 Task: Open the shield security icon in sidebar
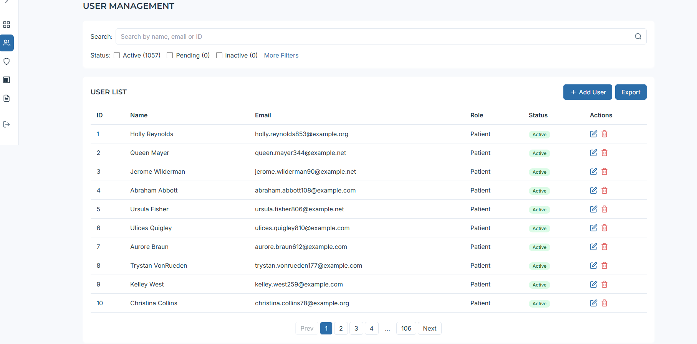(7, 61)
